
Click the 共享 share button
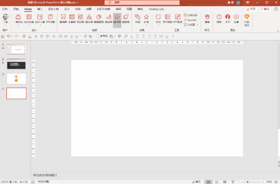[x=251, y=9]
